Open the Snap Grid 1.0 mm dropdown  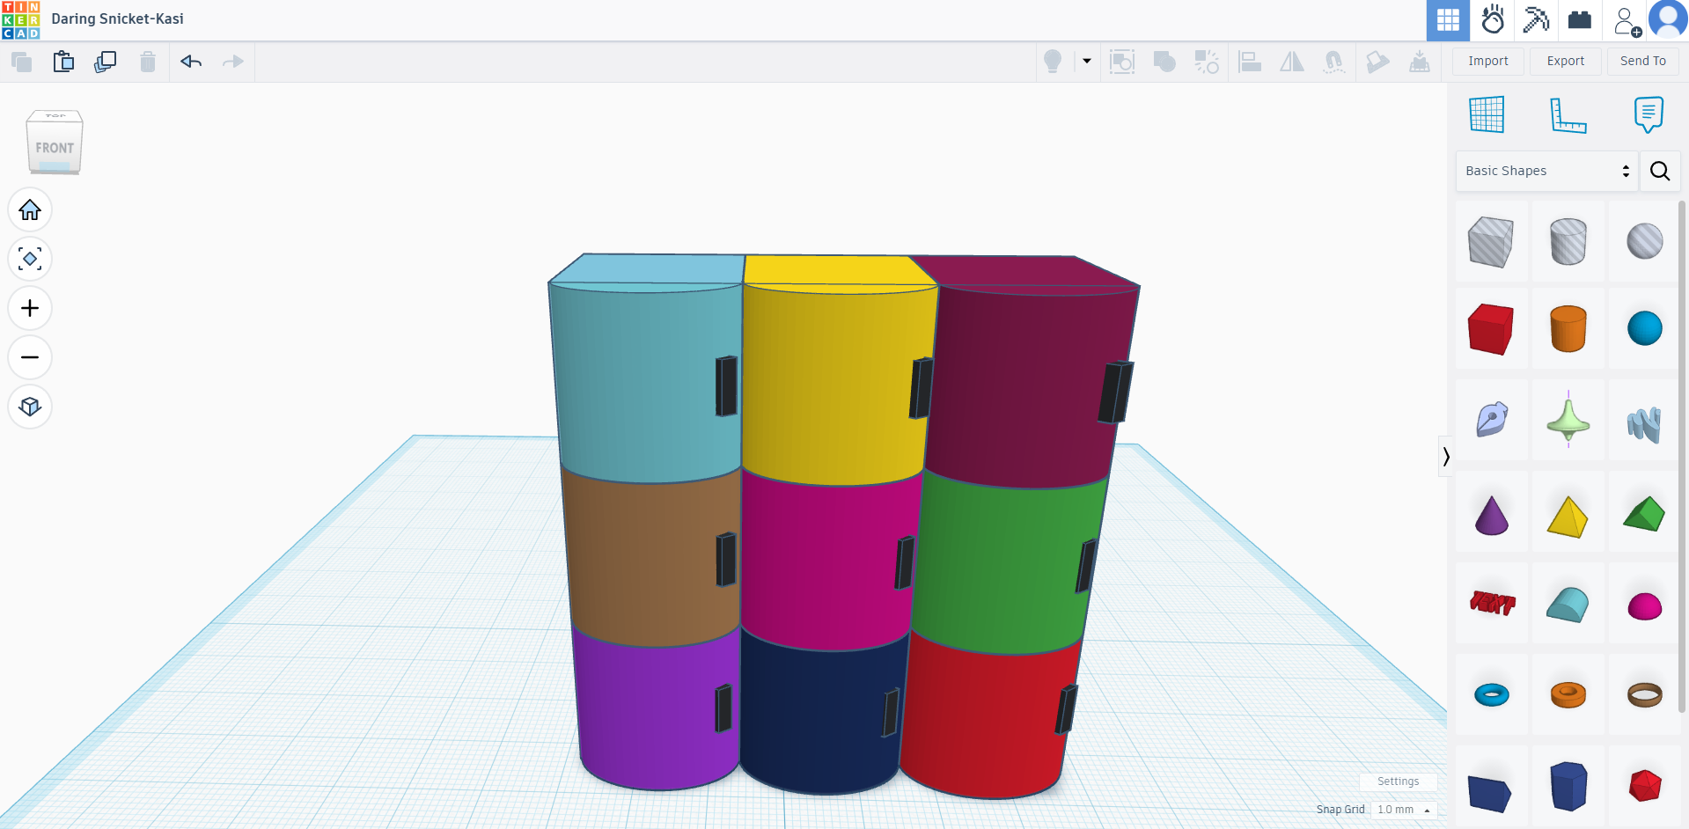[1404, 810]
